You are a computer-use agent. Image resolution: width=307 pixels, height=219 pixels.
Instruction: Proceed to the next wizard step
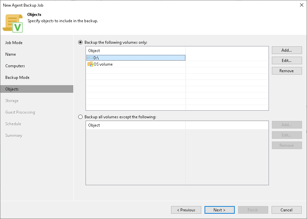point(219,210)
